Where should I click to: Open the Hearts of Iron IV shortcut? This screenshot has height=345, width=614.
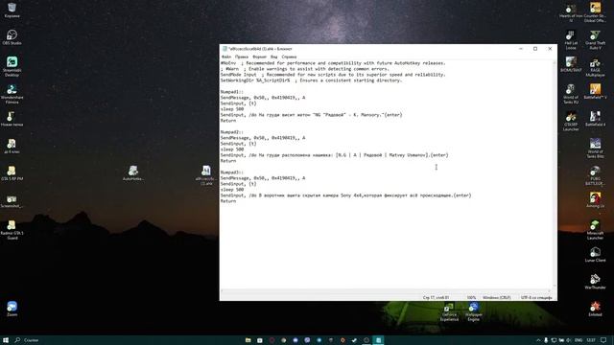571,12
